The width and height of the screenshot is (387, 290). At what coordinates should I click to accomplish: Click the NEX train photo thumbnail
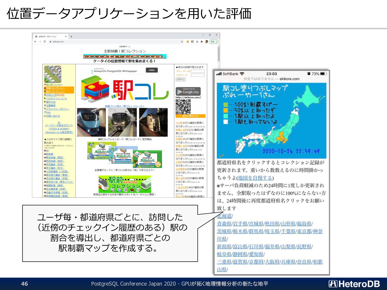click(153, 122)
